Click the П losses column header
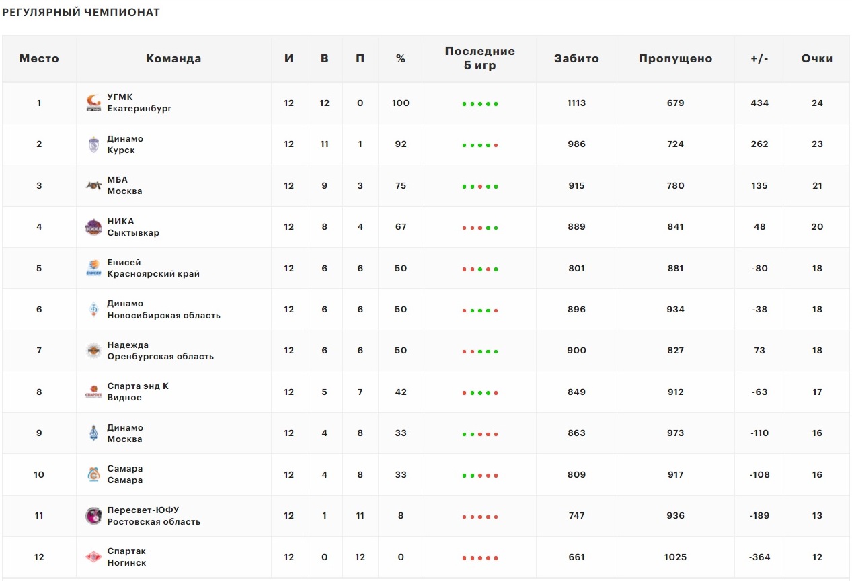The width and height of the screenshot is (852, 581). [x=360, y=58]
